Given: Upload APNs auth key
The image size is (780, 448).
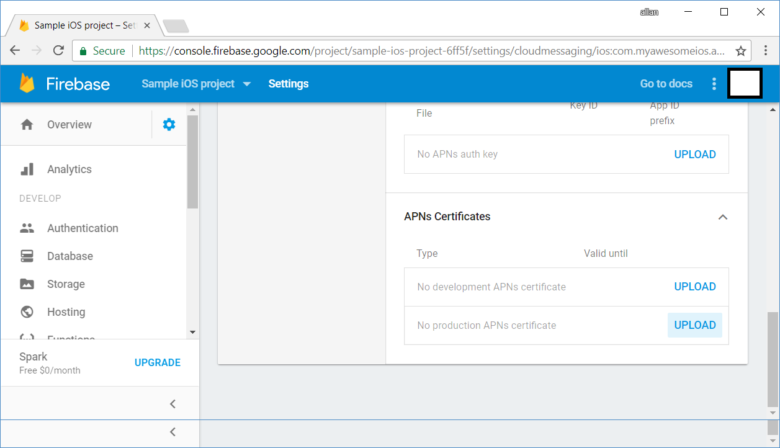Looking at the screenshot, I should pos(695,155).
